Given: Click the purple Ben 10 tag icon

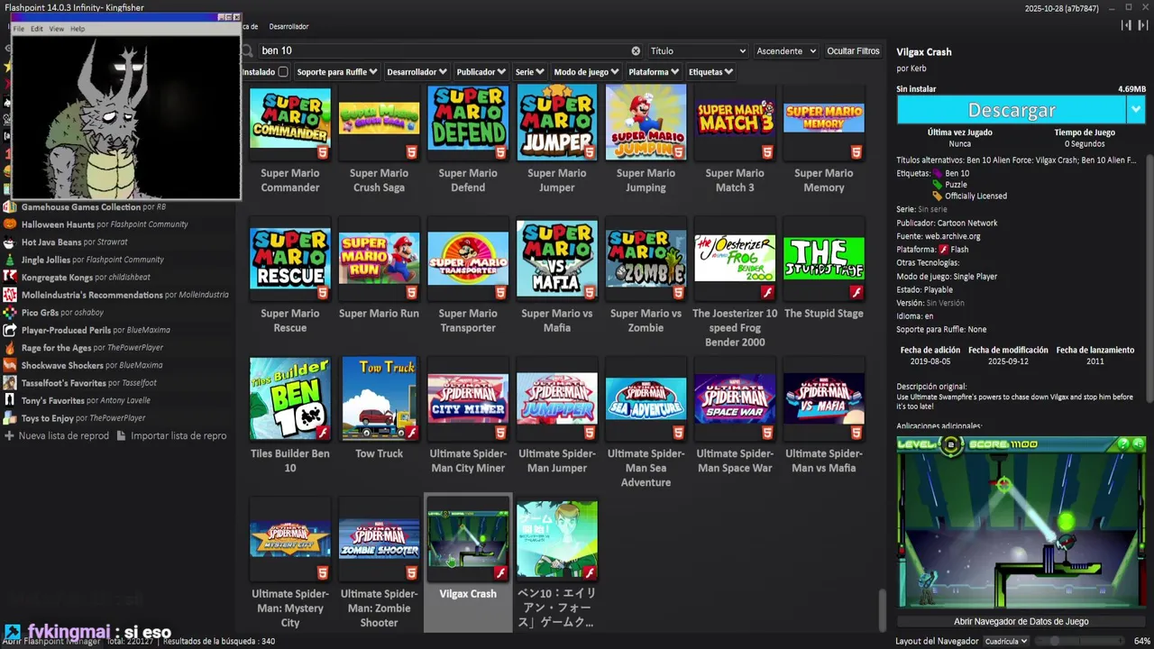Looking at the screenshot, I should pyautogui.click(x=937, y=173).
